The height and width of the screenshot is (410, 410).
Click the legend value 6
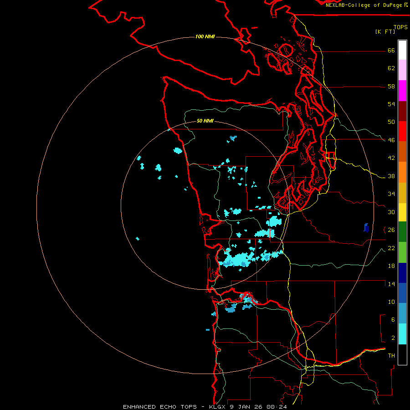(393, 320)
